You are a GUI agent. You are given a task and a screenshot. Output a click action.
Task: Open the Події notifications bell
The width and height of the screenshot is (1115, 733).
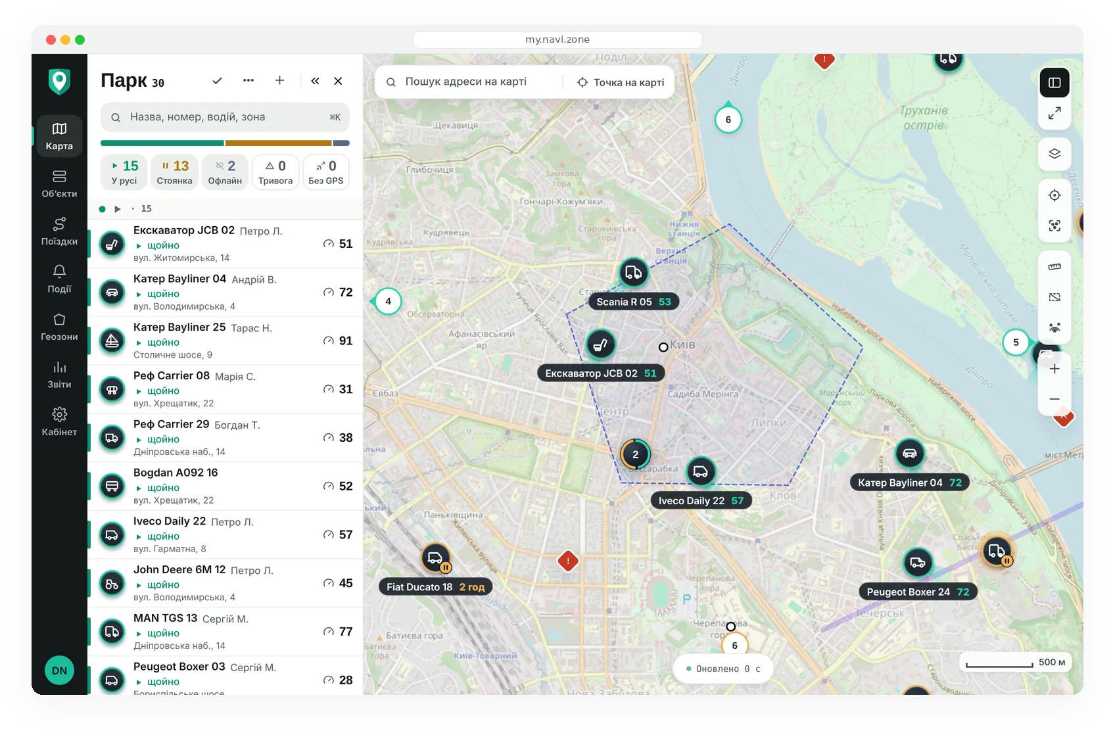[59, 279]
